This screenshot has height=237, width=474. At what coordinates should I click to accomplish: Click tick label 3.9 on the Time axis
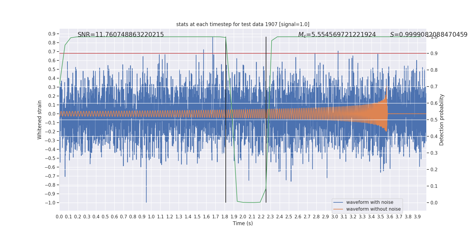click(x=417, y=217)
